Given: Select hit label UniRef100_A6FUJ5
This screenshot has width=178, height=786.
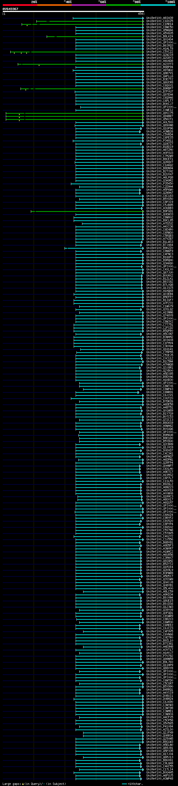Looking at the screenshot, I should [x=160, y=776].
